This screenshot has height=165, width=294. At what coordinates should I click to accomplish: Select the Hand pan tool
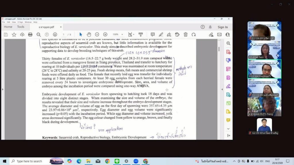[89, 34]
